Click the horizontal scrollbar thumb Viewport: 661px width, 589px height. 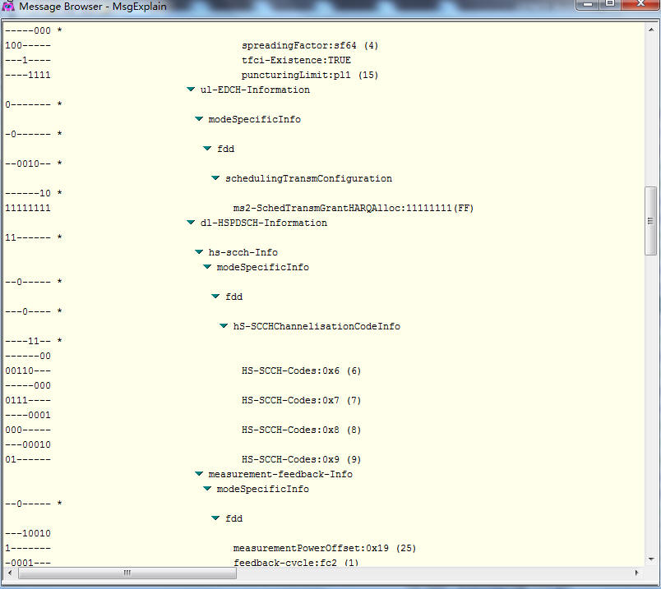point(127,573)
